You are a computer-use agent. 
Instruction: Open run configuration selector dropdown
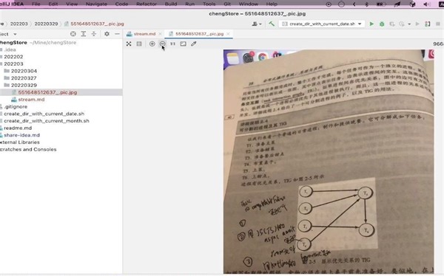(x=322, y=24)
